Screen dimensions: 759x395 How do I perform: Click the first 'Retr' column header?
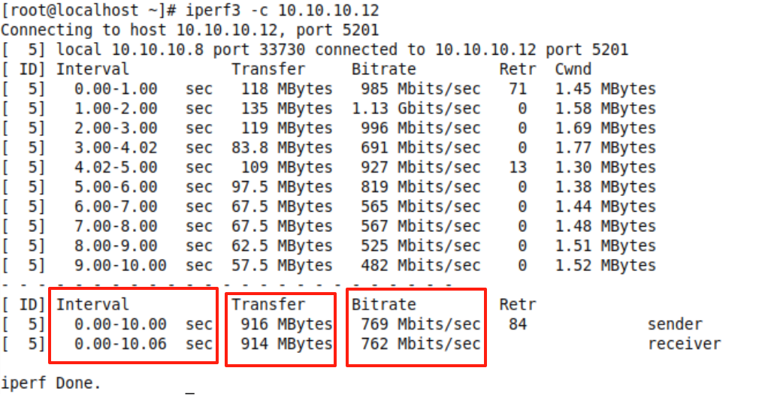pyautogui.click(x=518, y=69)
